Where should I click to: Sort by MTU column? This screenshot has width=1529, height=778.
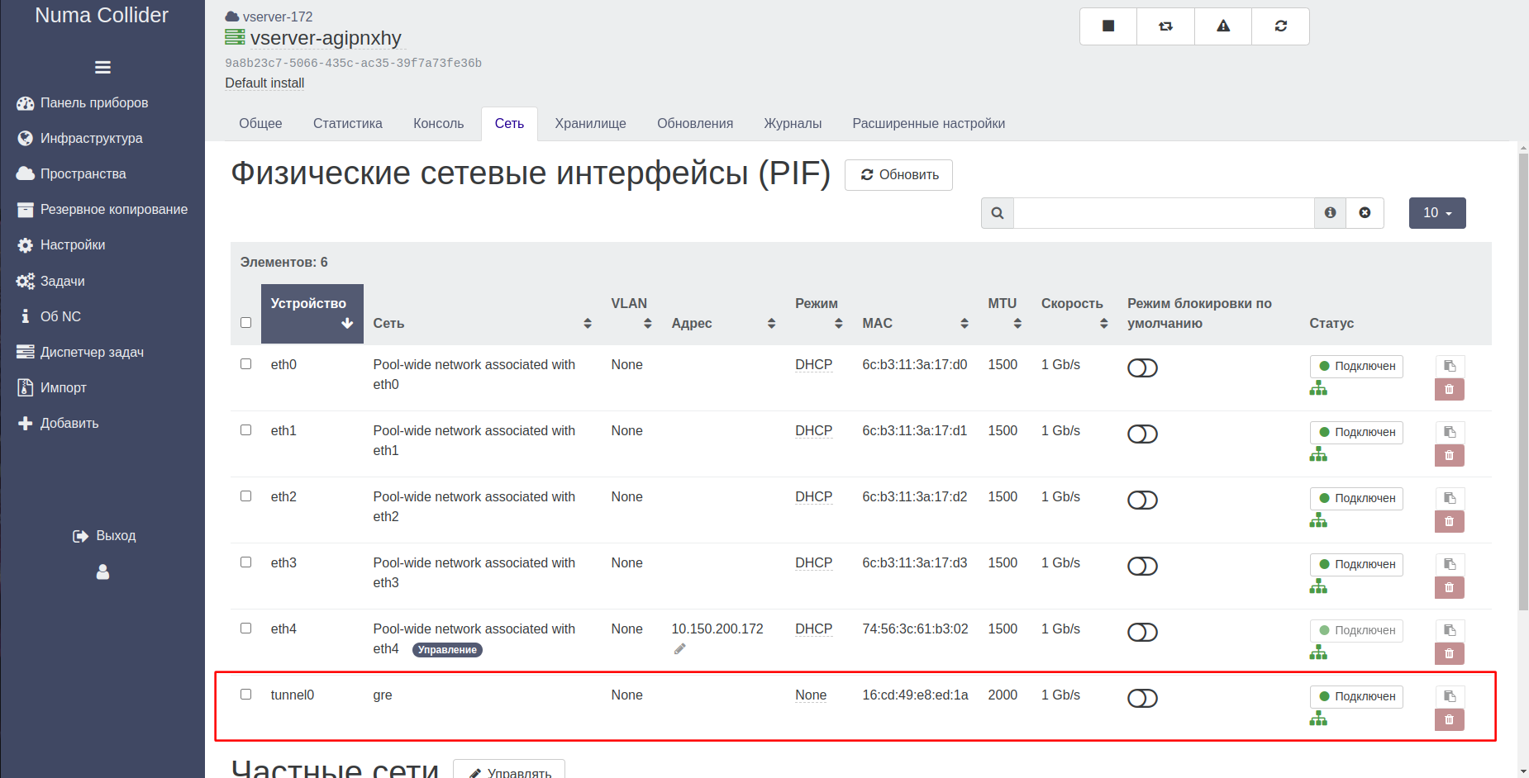[1005, 314]
